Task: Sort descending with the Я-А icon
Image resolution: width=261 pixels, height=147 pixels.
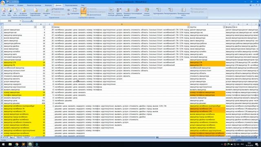Action: [x=69, y=14]
